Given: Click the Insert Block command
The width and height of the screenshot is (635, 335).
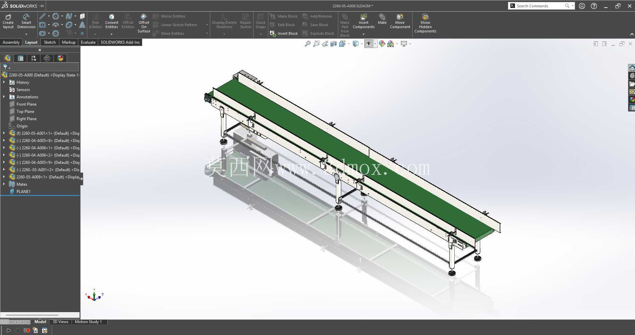Looking at the screenshot, I should point(284,33).
